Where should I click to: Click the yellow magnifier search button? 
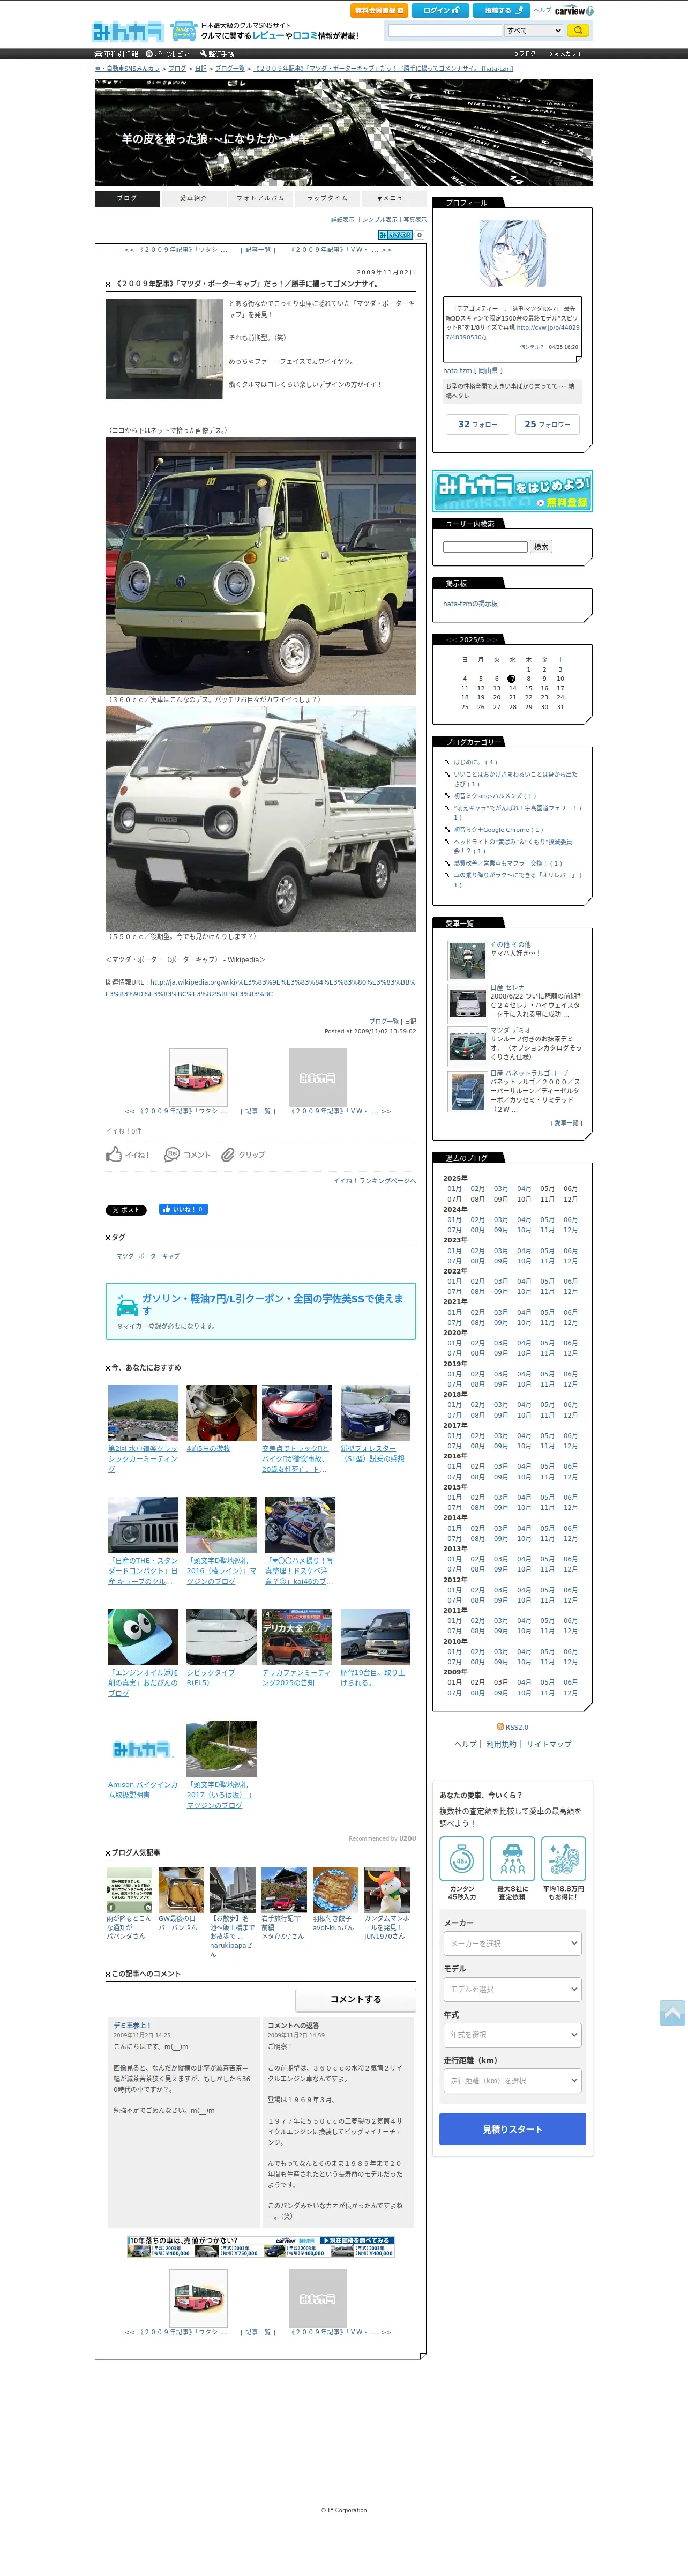(x=579, y=31)
